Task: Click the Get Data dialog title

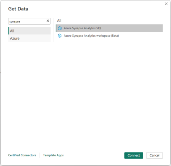Action: pos(18,9)
